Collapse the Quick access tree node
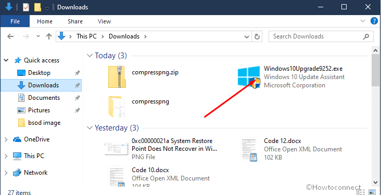Viewport: 381px width, 195px height. click(x=7, y=60)
